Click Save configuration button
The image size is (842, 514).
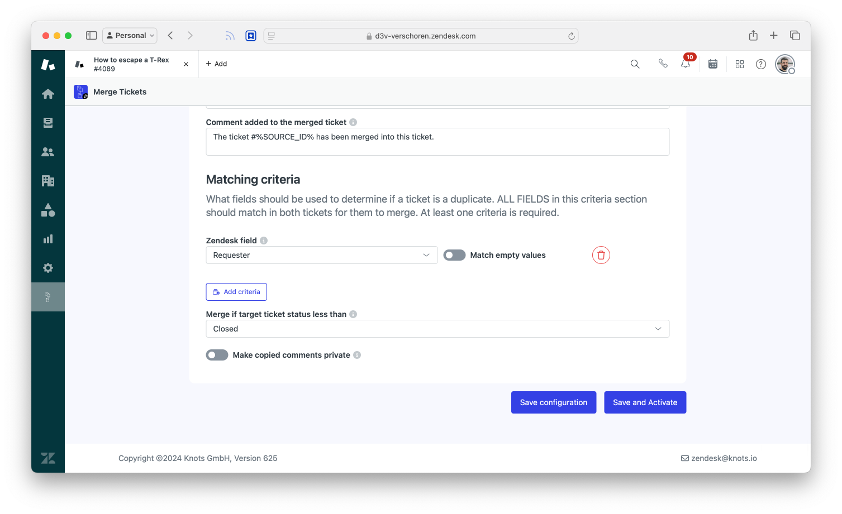[554, 402]
